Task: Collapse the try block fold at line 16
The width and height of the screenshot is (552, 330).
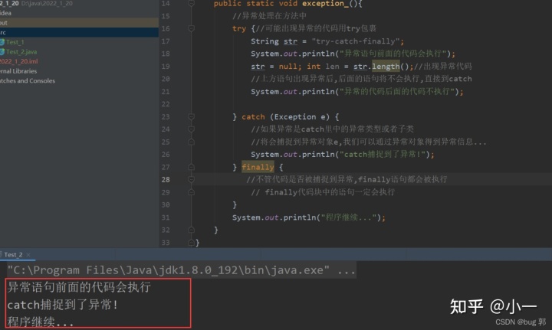Action: pos(191,28)
